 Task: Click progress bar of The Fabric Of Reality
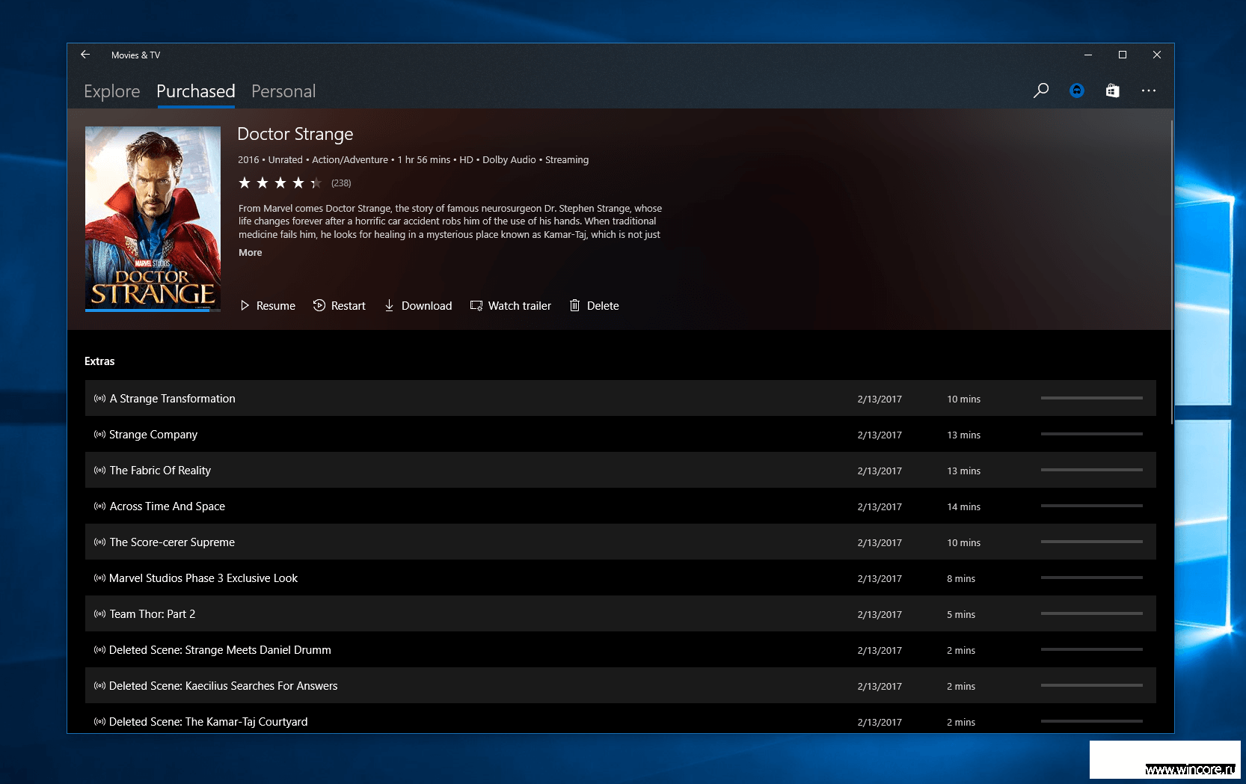(x=1092, y=470)
